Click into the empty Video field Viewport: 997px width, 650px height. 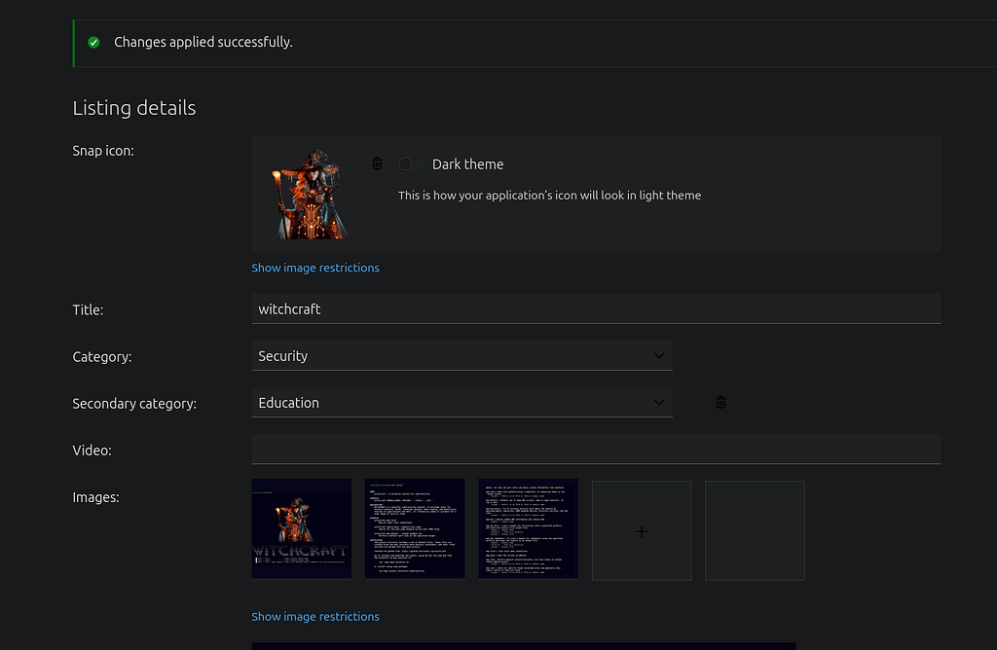pyautogui.click(x=595, y=450)
